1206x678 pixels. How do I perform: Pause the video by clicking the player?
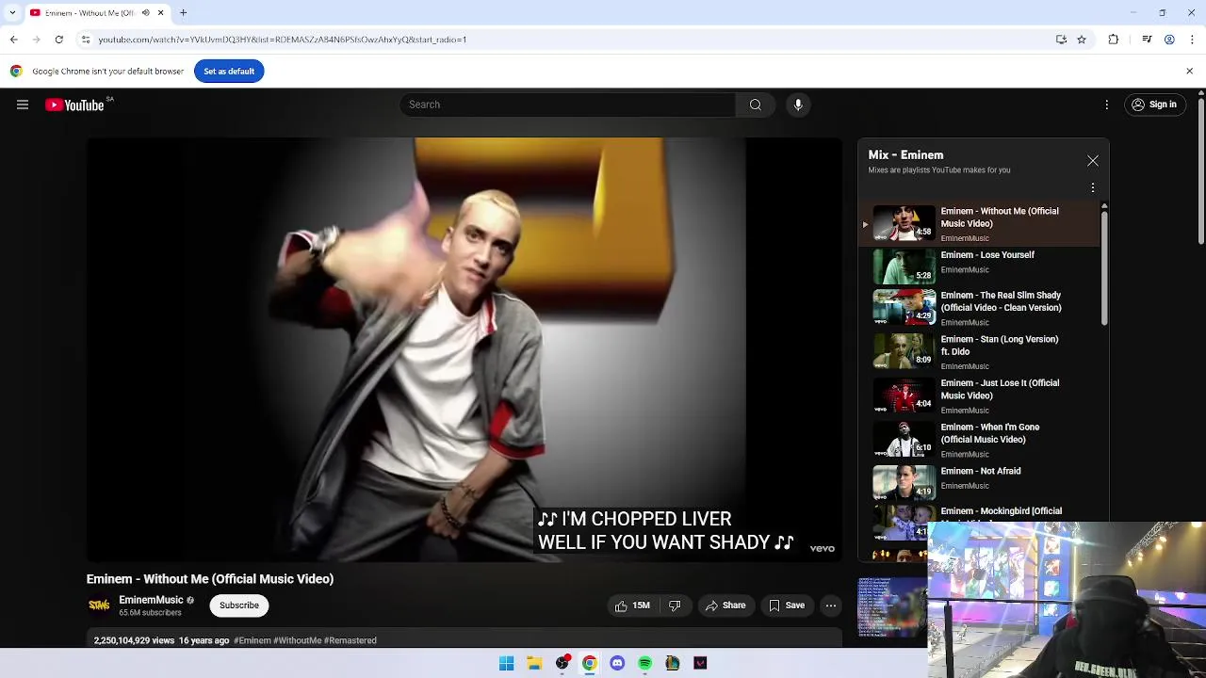464,349
